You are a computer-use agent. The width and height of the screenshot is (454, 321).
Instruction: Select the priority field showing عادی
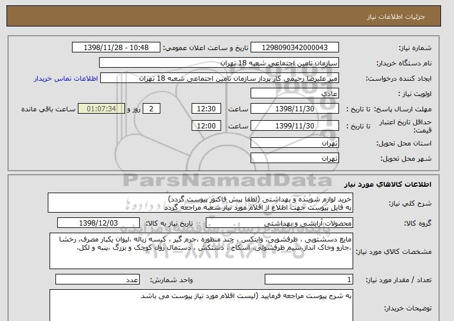point(294,94)
